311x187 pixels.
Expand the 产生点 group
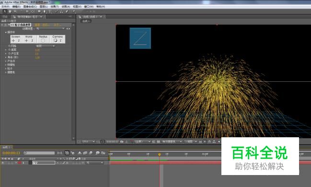(6, 61)
